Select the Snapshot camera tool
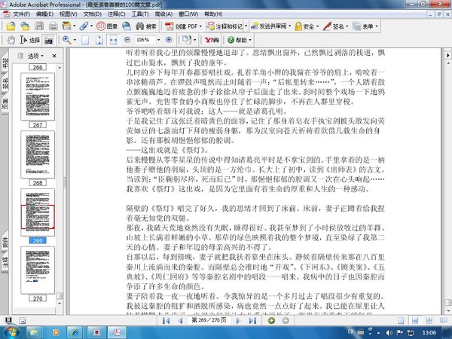Image resolution: width=452 pixels, height=339 pixels. 49,40
